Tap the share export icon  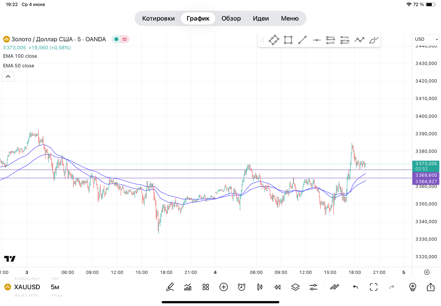click(x=430, y=287)
